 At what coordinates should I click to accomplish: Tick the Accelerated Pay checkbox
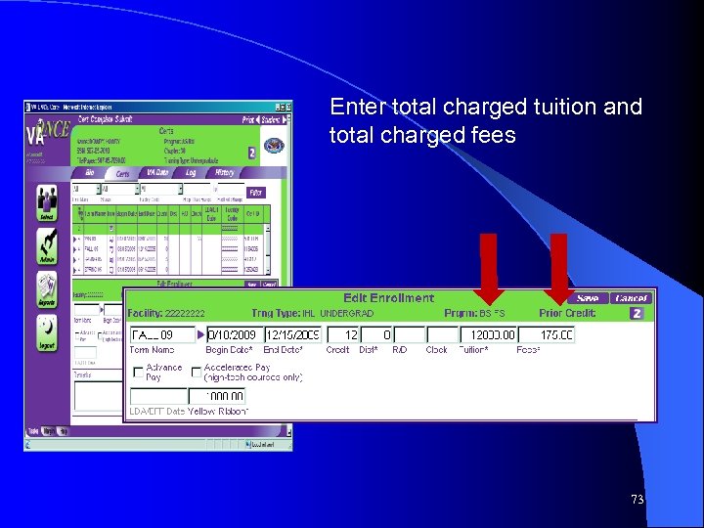196,373
